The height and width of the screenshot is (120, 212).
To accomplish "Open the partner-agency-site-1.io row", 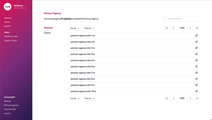I will pos(134,35).
